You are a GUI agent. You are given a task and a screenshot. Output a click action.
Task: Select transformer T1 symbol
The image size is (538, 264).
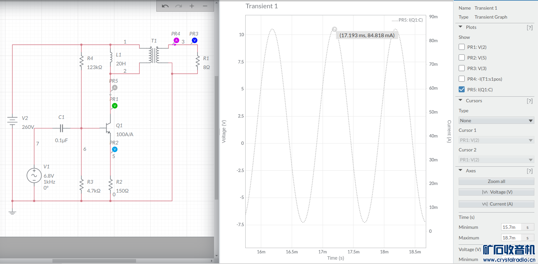pyautogui.click(x=154, y=55)
